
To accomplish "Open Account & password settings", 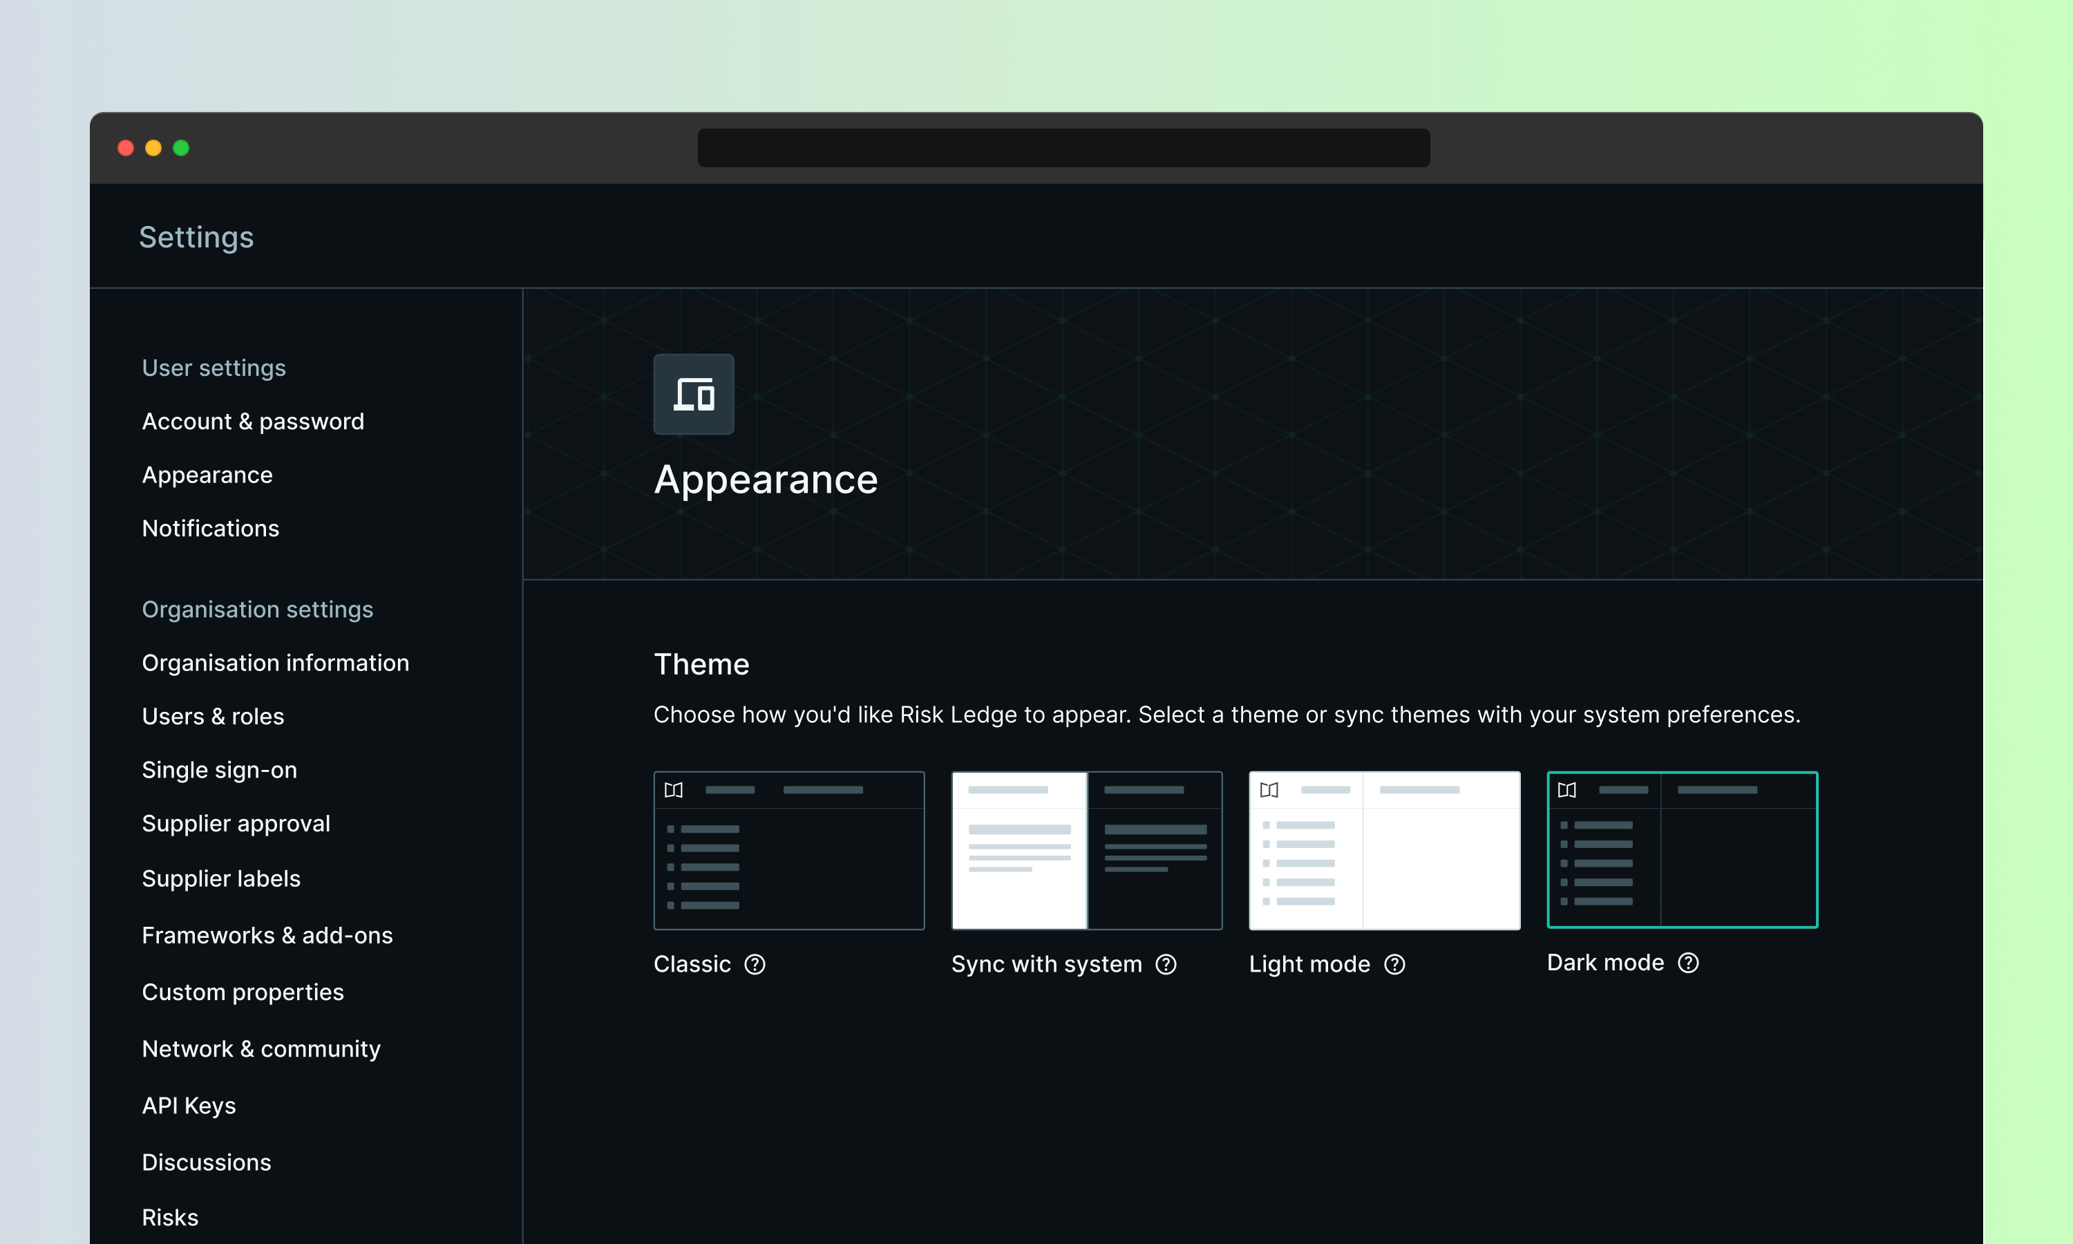I will pyautogui.click(x=253, y=421).
